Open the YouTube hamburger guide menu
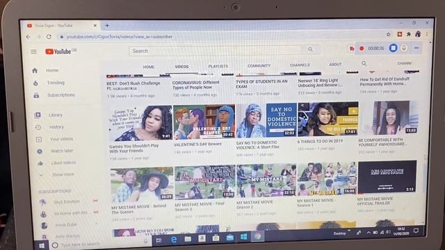Viewport: 445px width, 250px height. 33,51
